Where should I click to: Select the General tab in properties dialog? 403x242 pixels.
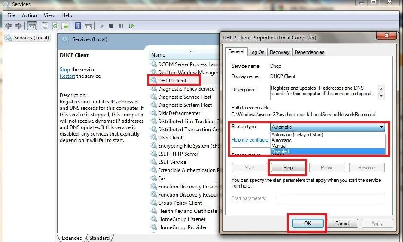coord(236,51)
